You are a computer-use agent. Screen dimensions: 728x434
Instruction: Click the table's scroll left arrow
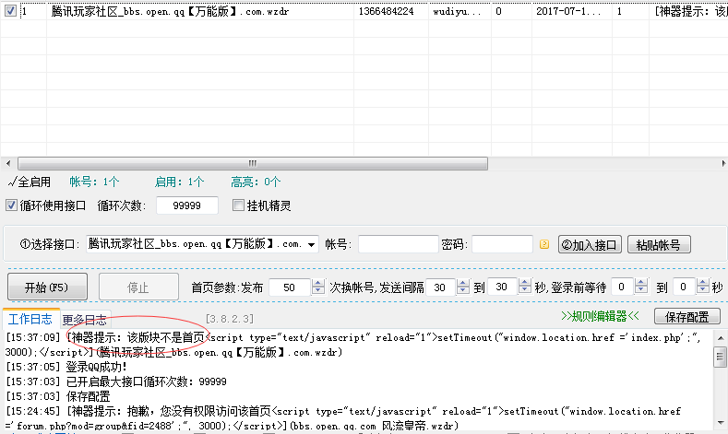click(x=8, y=163)
